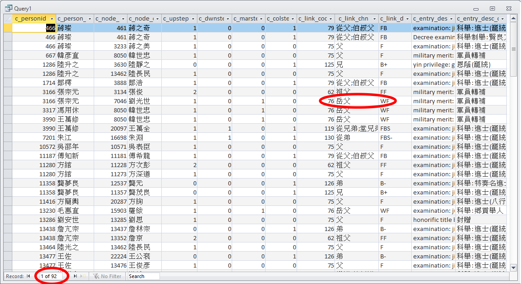Click the record search box
The image size is (521, 284).
point(144,276)
